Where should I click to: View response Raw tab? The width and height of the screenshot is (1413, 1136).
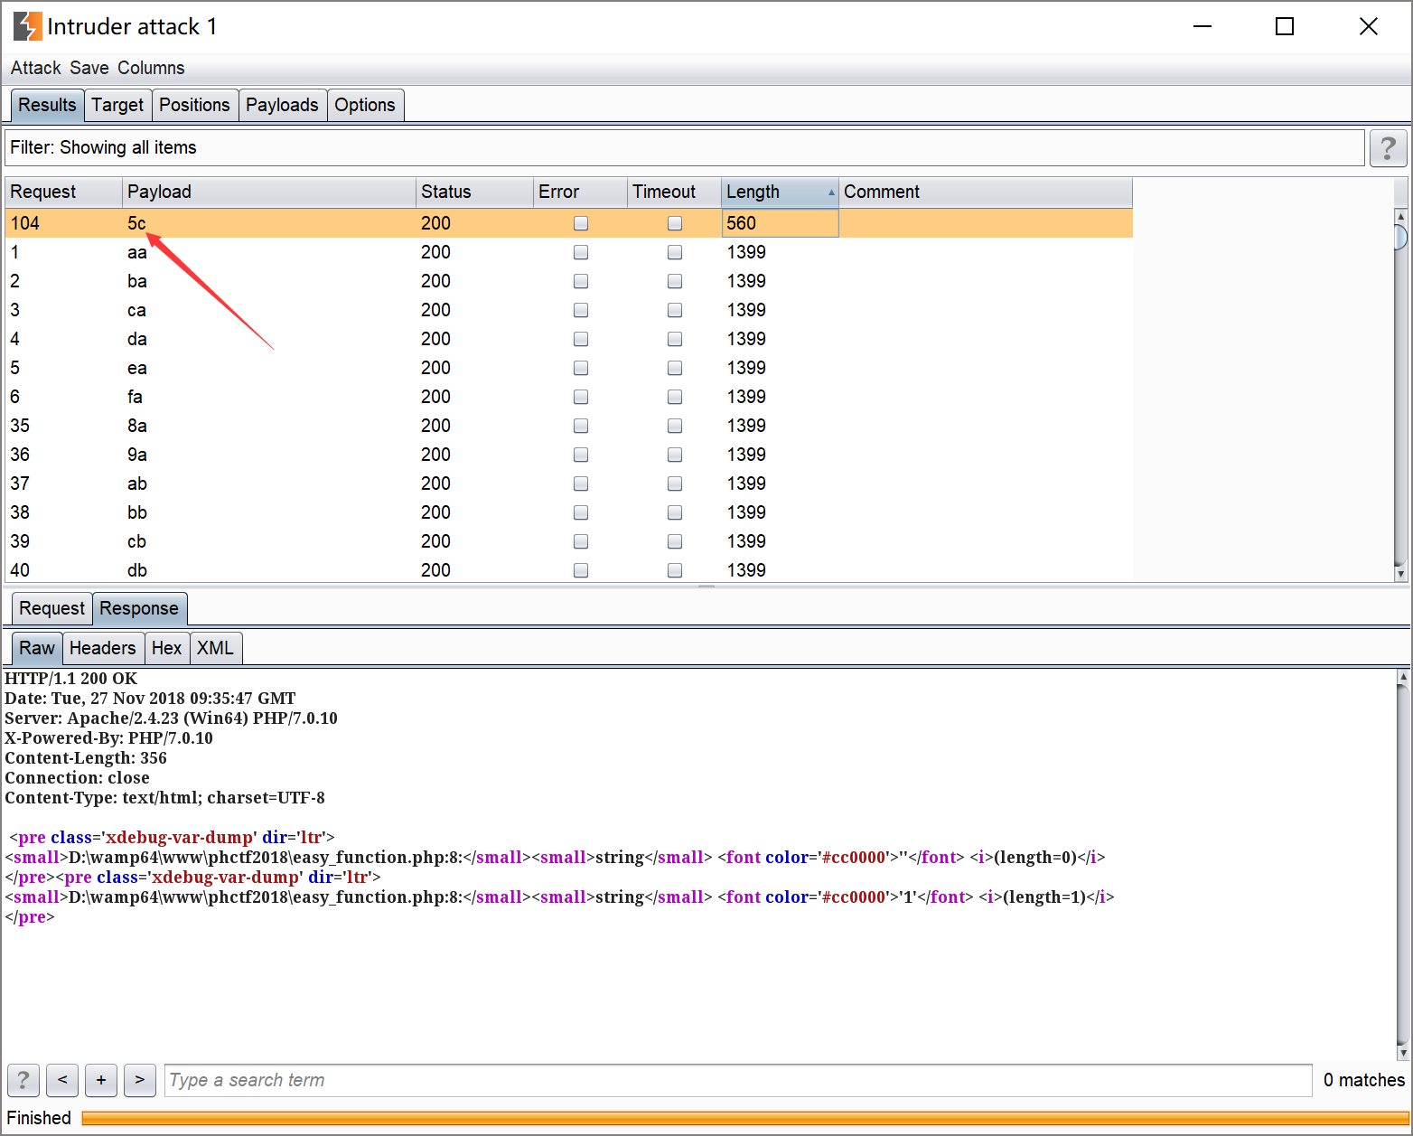37,648
